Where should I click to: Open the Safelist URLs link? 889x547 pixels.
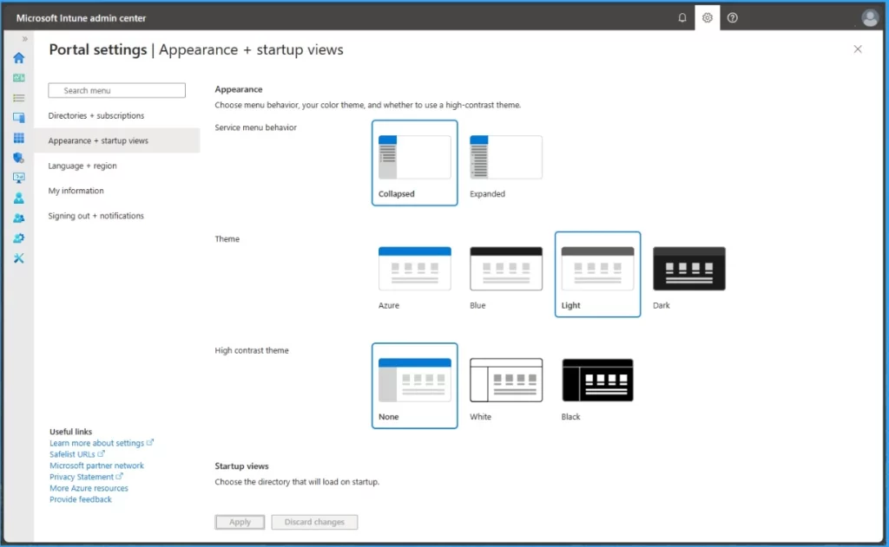point(76,454)
